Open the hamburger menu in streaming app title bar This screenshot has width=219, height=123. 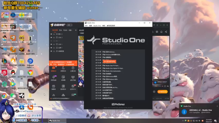point(157,25)
